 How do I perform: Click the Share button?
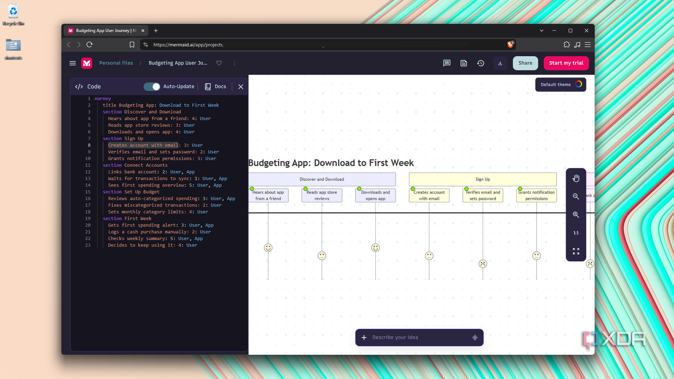[525, 63]
